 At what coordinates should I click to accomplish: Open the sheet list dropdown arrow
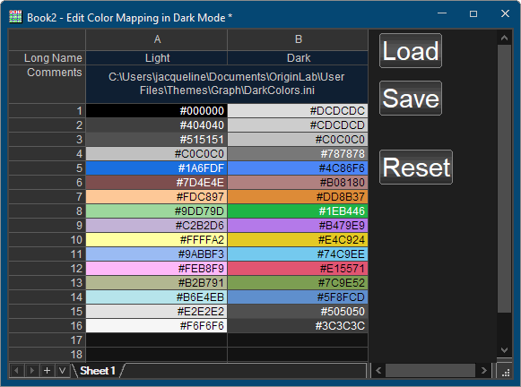[62, 370]
